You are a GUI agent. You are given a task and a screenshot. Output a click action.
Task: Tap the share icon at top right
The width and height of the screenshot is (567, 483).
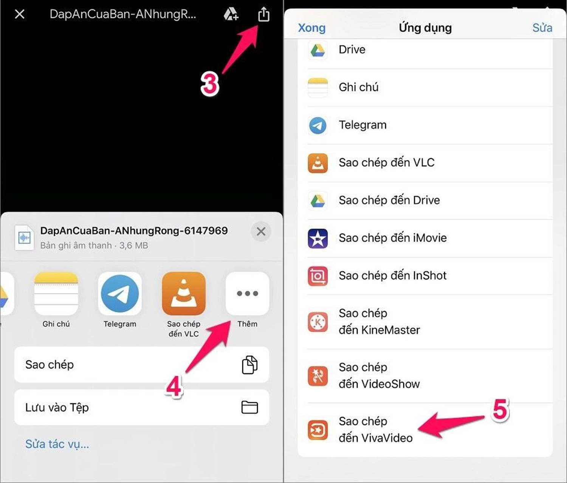(263, 14)
